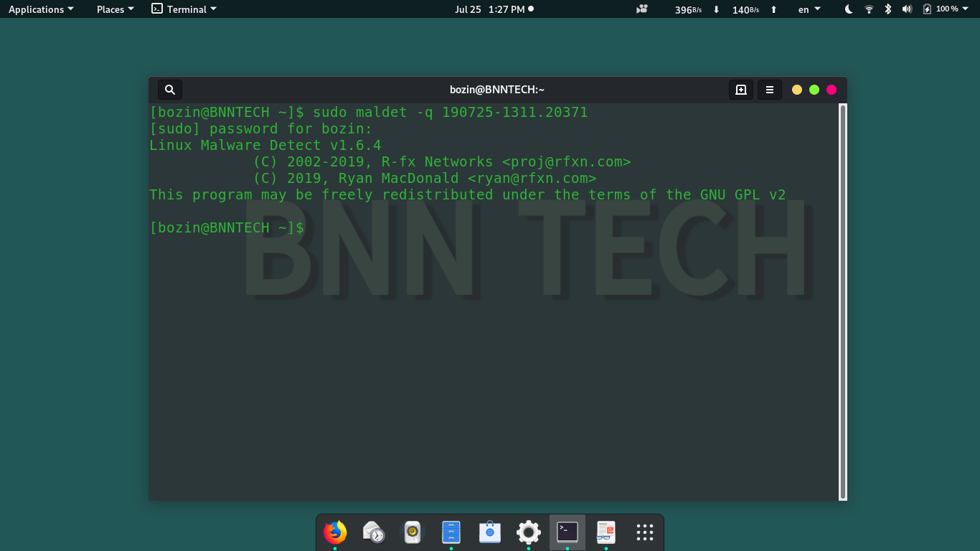Open Settings from the dock
Viewport: 980px width, 551px height.
coord(528,532)
